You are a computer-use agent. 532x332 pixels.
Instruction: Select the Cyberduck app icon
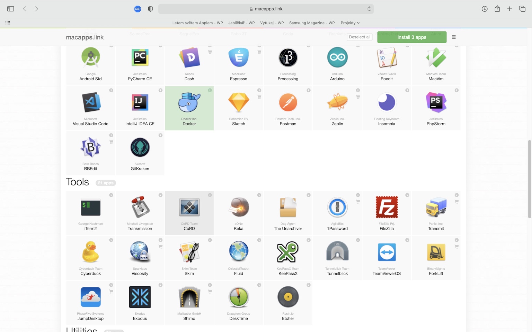coord(91,252)
